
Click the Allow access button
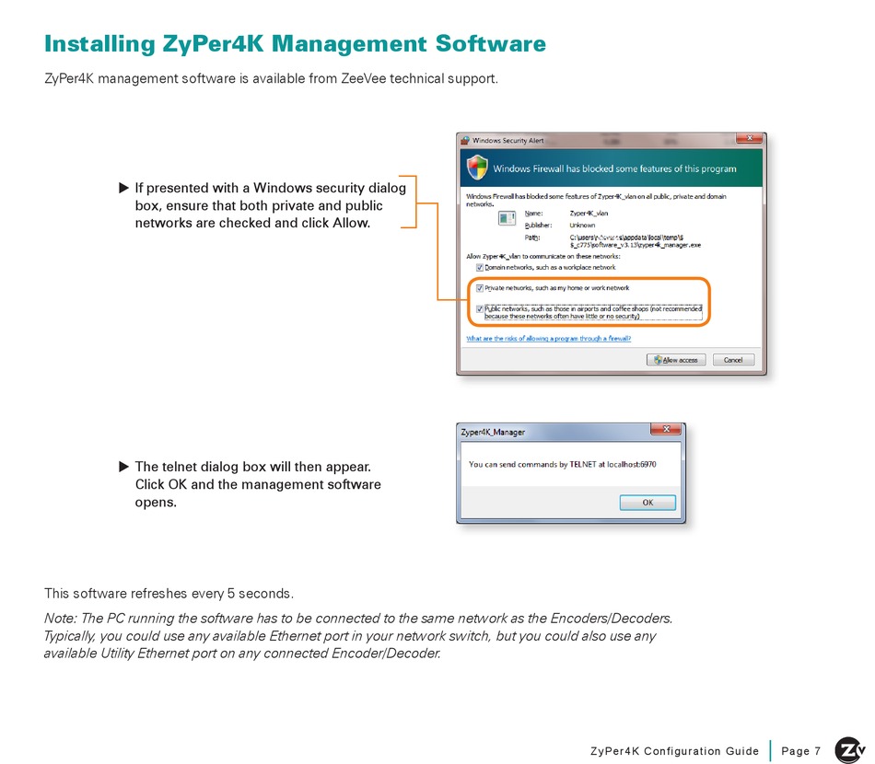(x=676, y=360)
